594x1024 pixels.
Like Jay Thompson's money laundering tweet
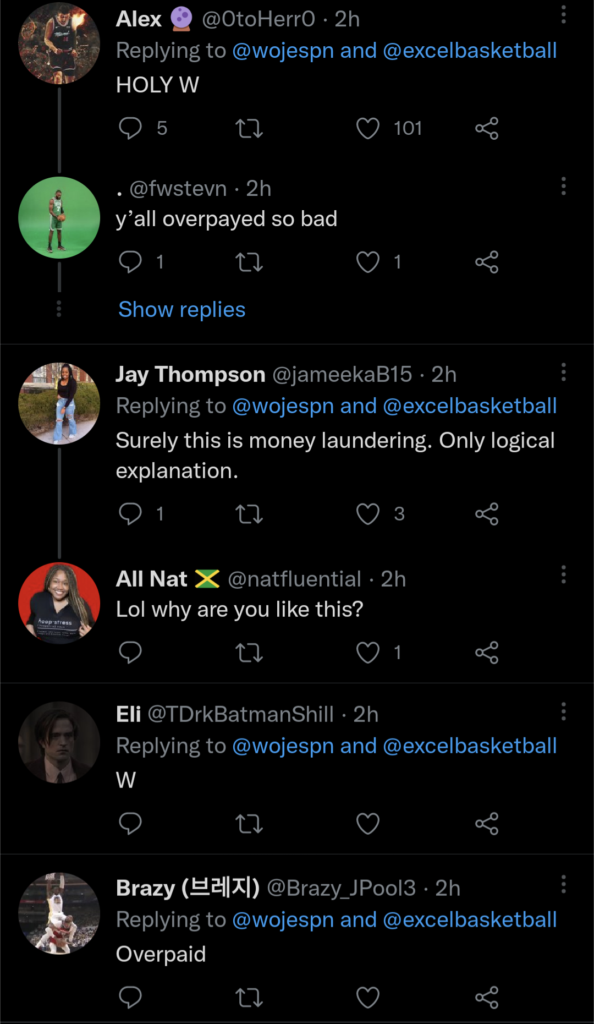point(368,514)
